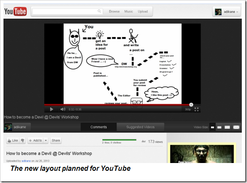The image size is (247, 183).
Task: Click the adikane avatar in header
Action: coord(218,12)
